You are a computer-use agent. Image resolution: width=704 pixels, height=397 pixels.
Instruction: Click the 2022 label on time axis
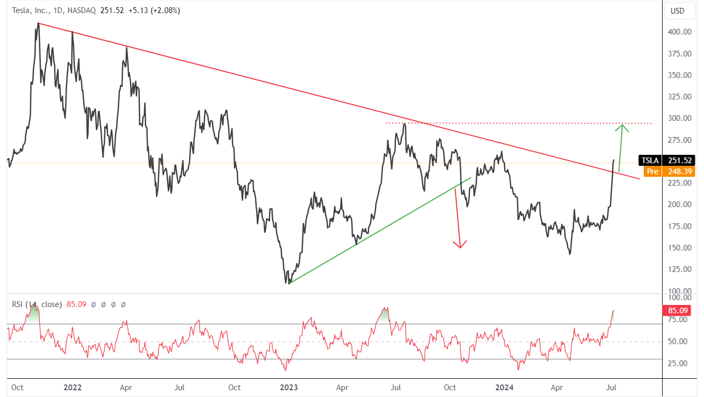coord(72,388)
